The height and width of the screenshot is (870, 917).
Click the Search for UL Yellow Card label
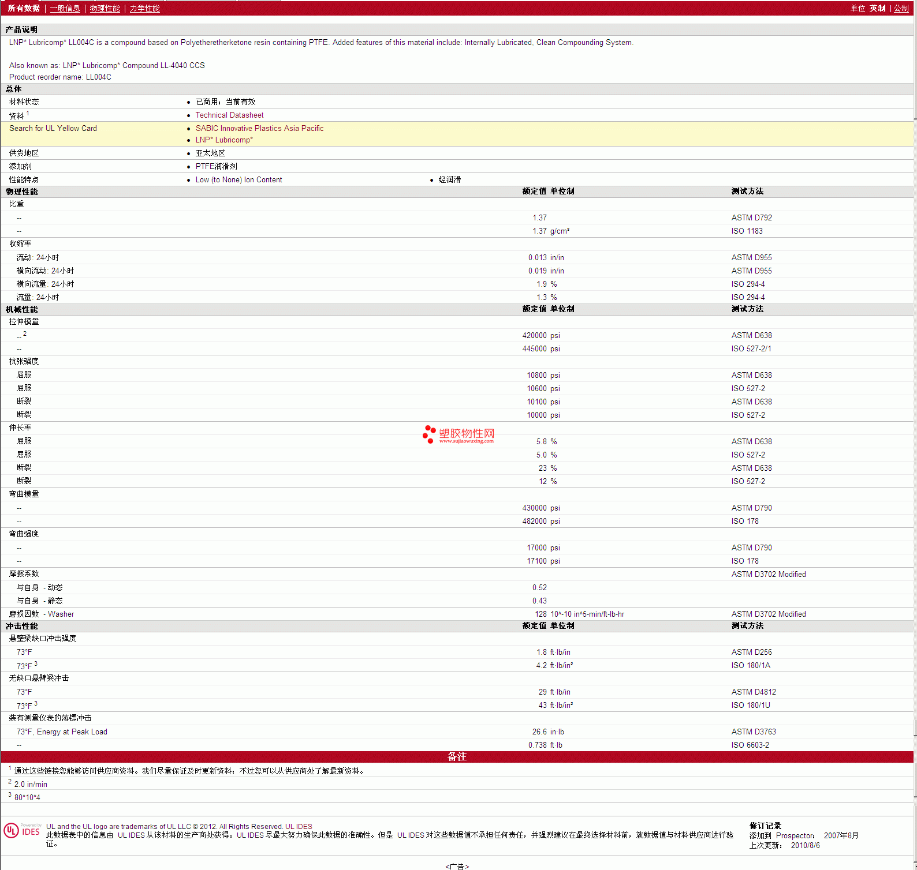pos(53,129)
